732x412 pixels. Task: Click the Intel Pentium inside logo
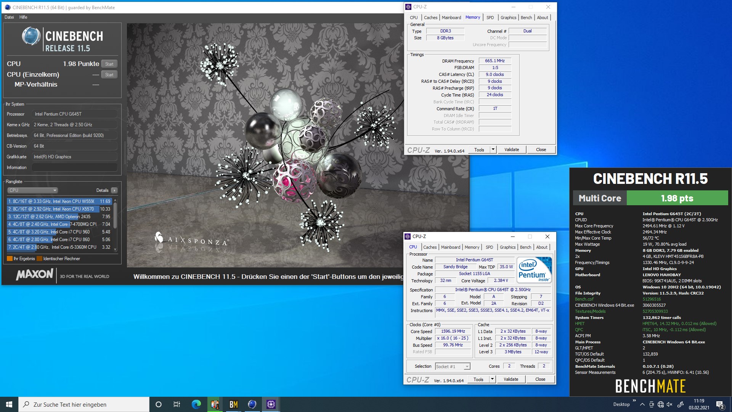pyautogui.click(x=534, y=270)
